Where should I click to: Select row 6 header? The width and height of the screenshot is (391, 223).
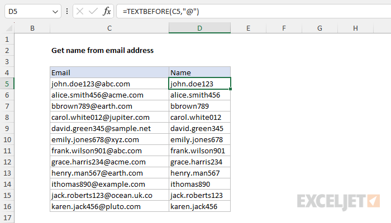(7, 95)
